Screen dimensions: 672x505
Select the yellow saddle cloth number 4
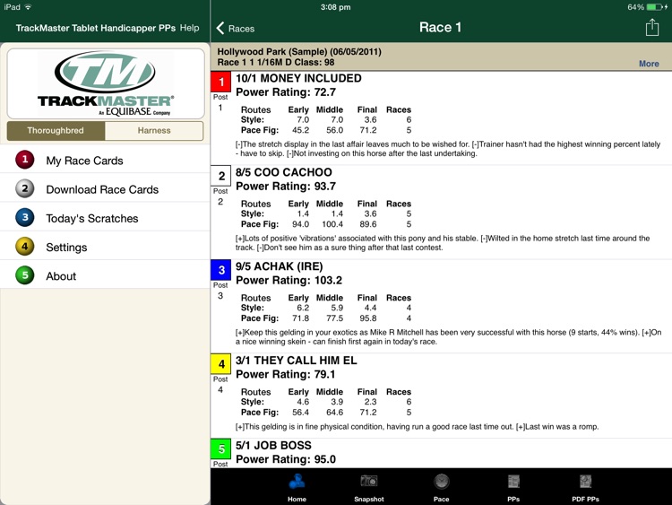pos(221,364)
